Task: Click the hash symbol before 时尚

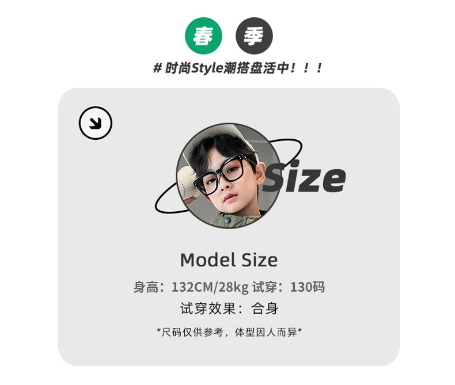Action: coord(157,68)
